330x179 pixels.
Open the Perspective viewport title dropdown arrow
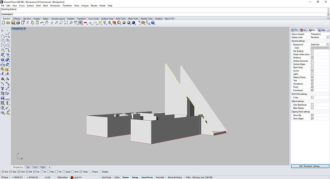[25, 28]
